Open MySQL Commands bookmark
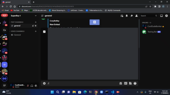This screenshot has height=95, width=170. pyautogui.click(x=113, y=10)
